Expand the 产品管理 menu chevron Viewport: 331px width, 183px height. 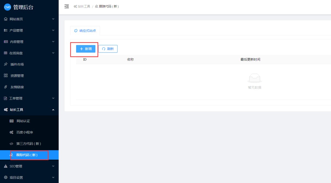pyautogui.click(x=53, y=30)
